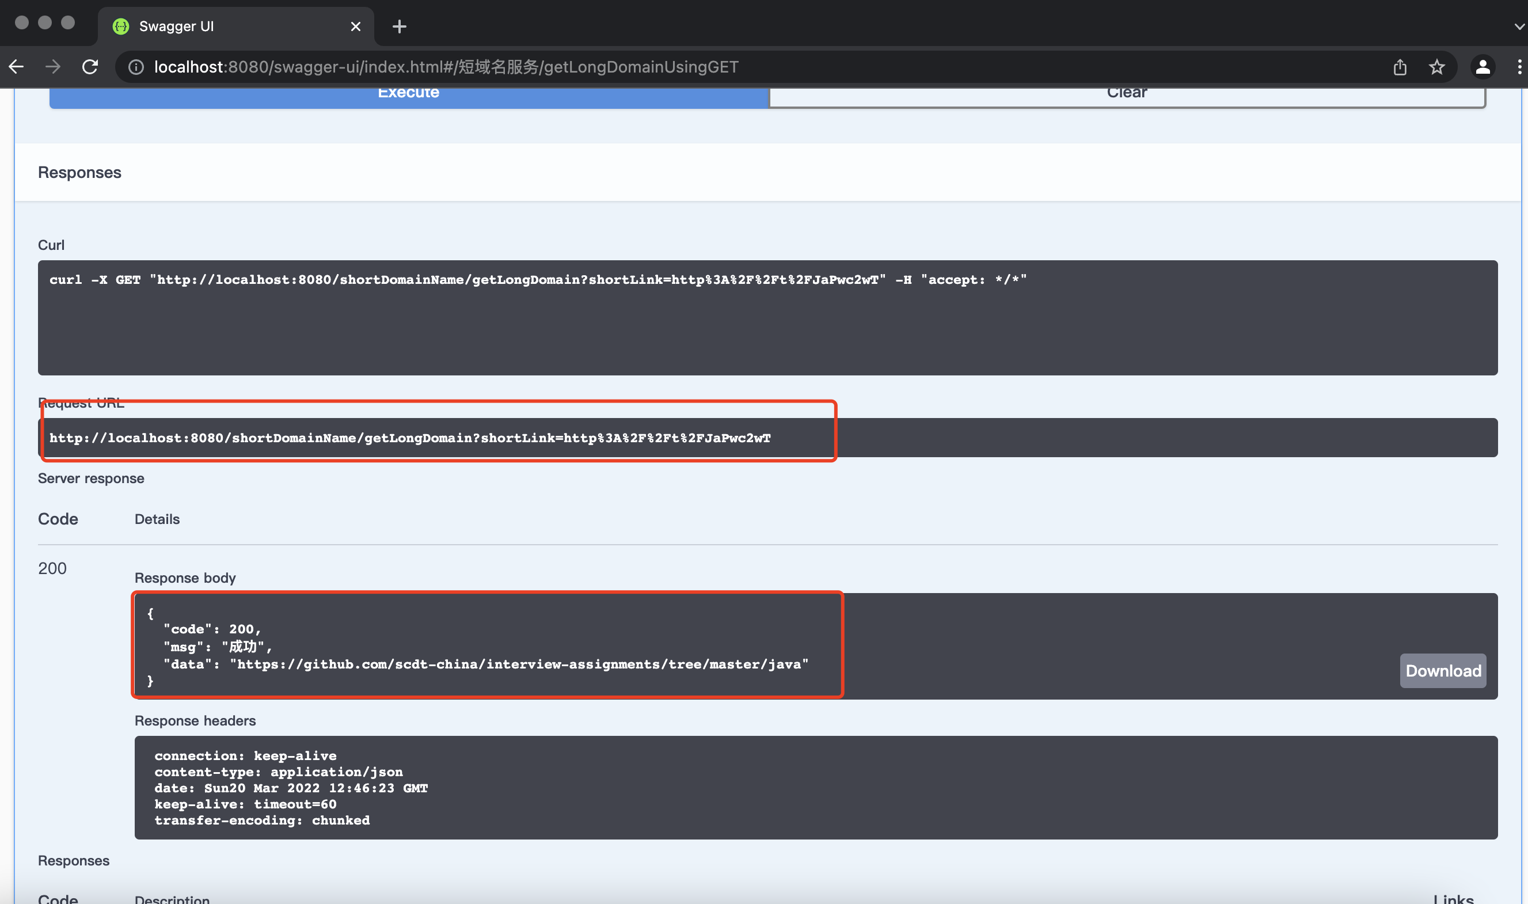Open new tab with plus button
1528x904 pixels.
click(400, 26)
